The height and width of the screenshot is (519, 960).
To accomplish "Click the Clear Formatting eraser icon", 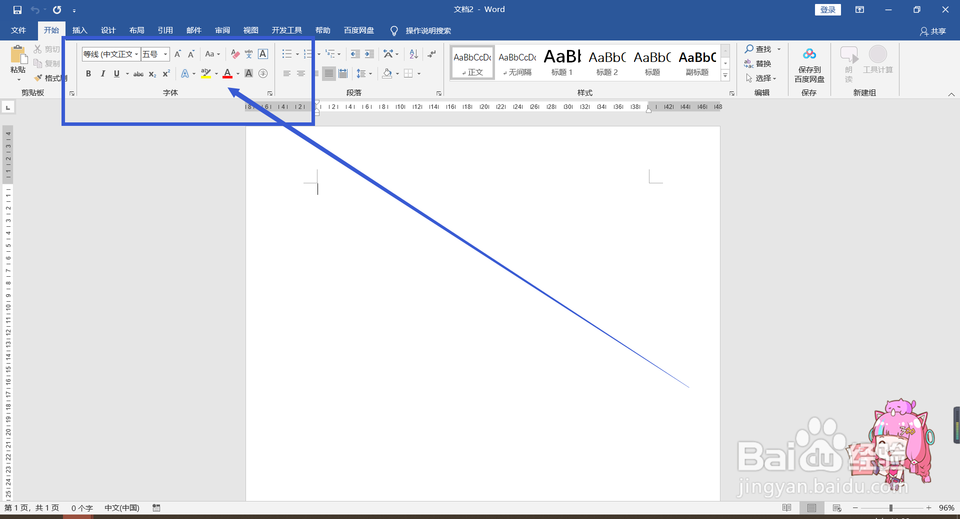I will pyautogui.click(x=235, y=54).
